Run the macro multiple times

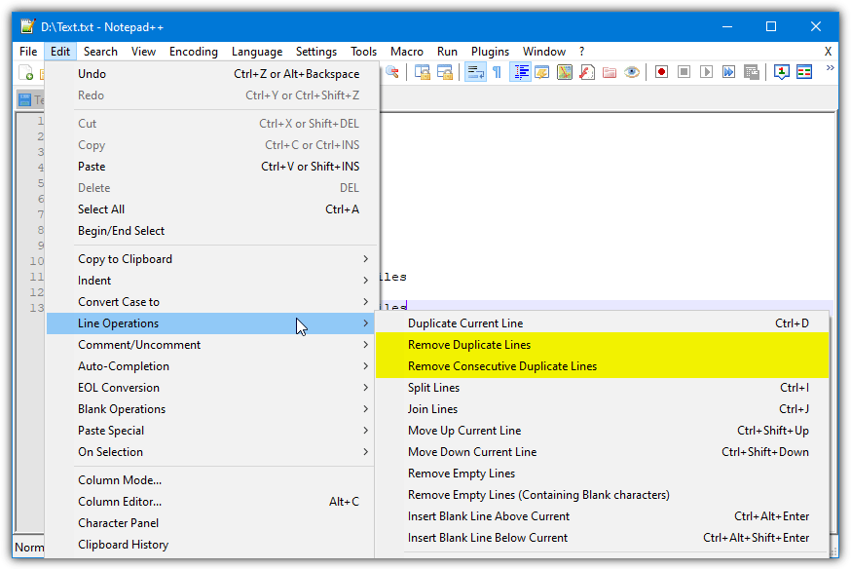tap(728, 71)
